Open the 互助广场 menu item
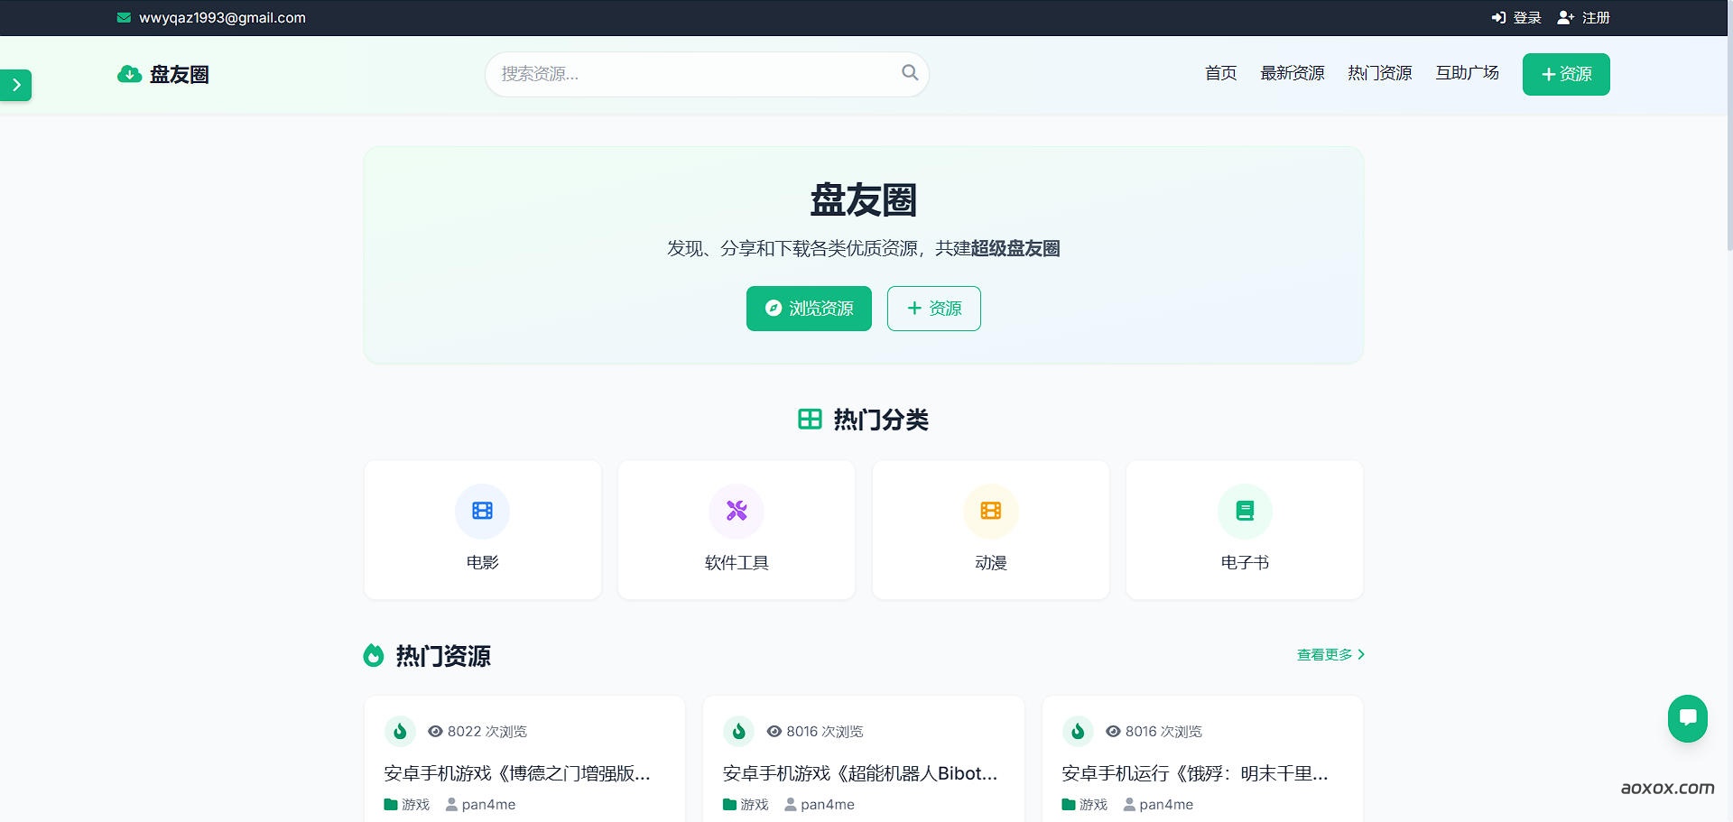Screen dimensions: 1733x822 (1467, 73)
